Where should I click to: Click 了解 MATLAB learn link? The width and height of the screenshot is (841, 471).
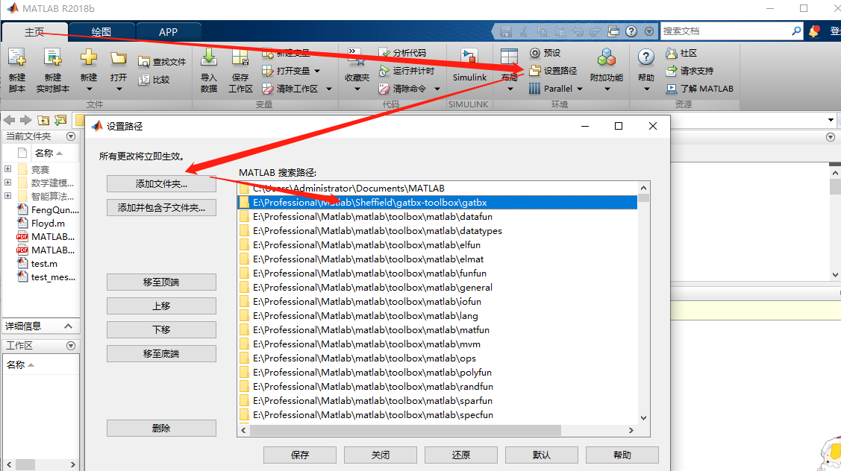(699, 89)
